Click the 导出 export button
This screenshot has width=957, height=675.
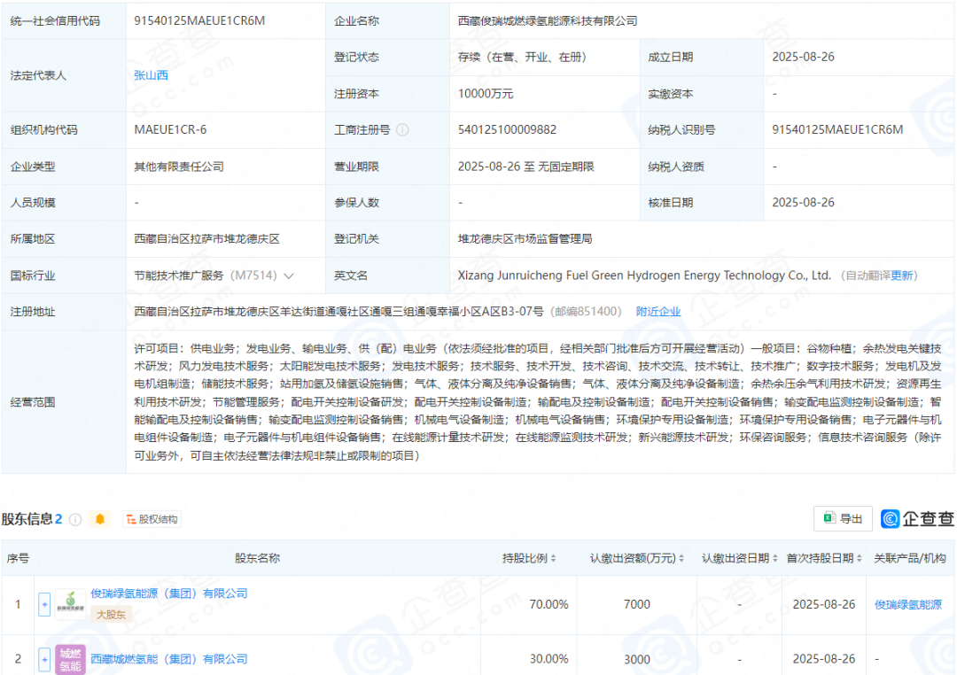click(842, 519)
